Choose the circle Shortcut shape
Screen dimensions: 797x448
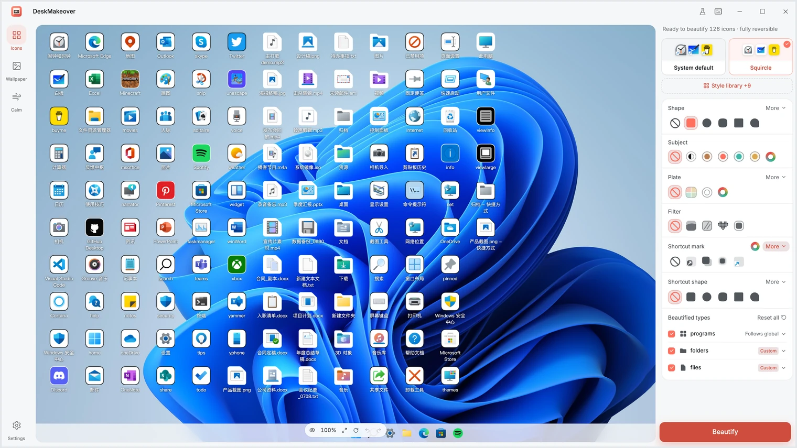pos(707,297)
